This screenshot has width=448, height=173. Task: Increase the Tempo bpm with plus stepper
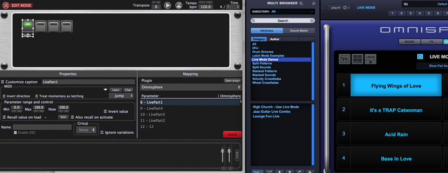click(209, 3)
